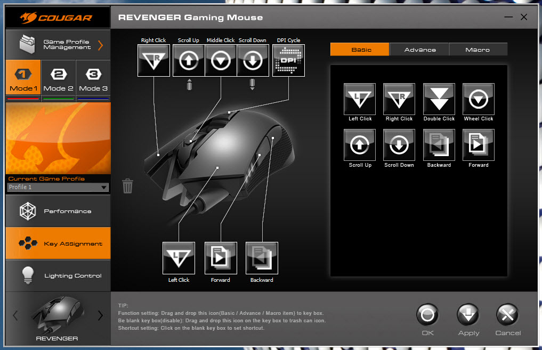Pick Double Click icon in Basic panel
Viewport: 542px width, 350px height.
[x=439, y=99]
